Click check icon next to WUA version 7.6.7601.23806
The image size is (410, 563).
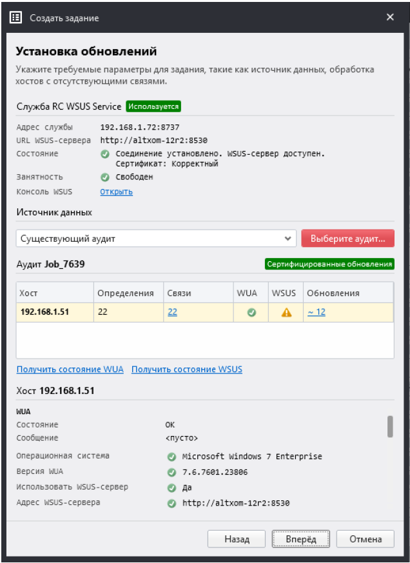point(171,472)
